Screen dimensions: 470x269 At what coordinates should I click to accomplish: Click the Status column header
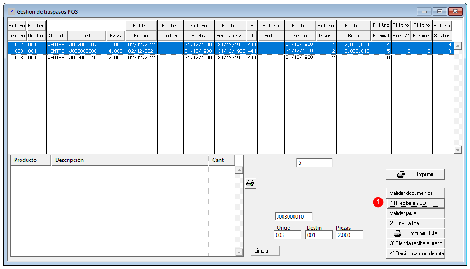point(442,35)
